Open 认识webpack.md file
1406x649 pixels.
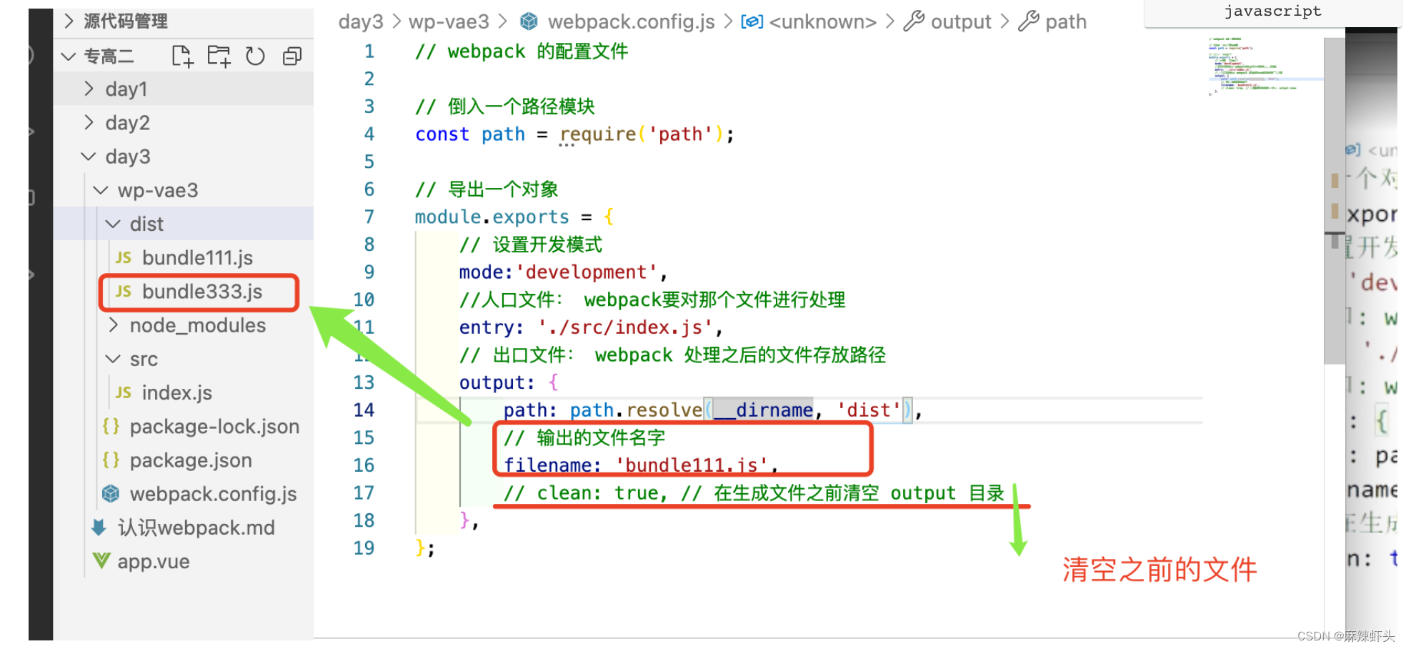pos(196,527)
